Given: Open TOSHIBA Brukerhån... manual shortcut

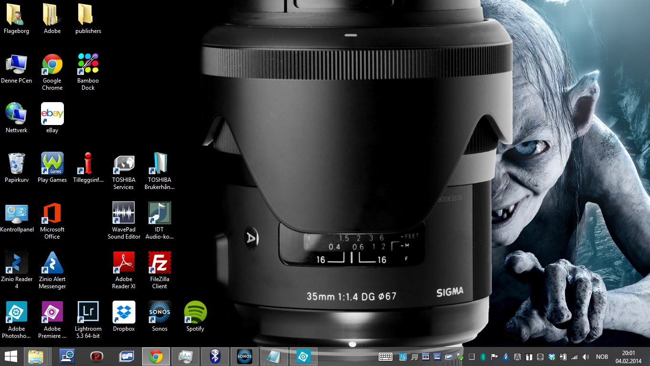Looking at the screenshot, I should pyautogui.click(x=160, y=171).
